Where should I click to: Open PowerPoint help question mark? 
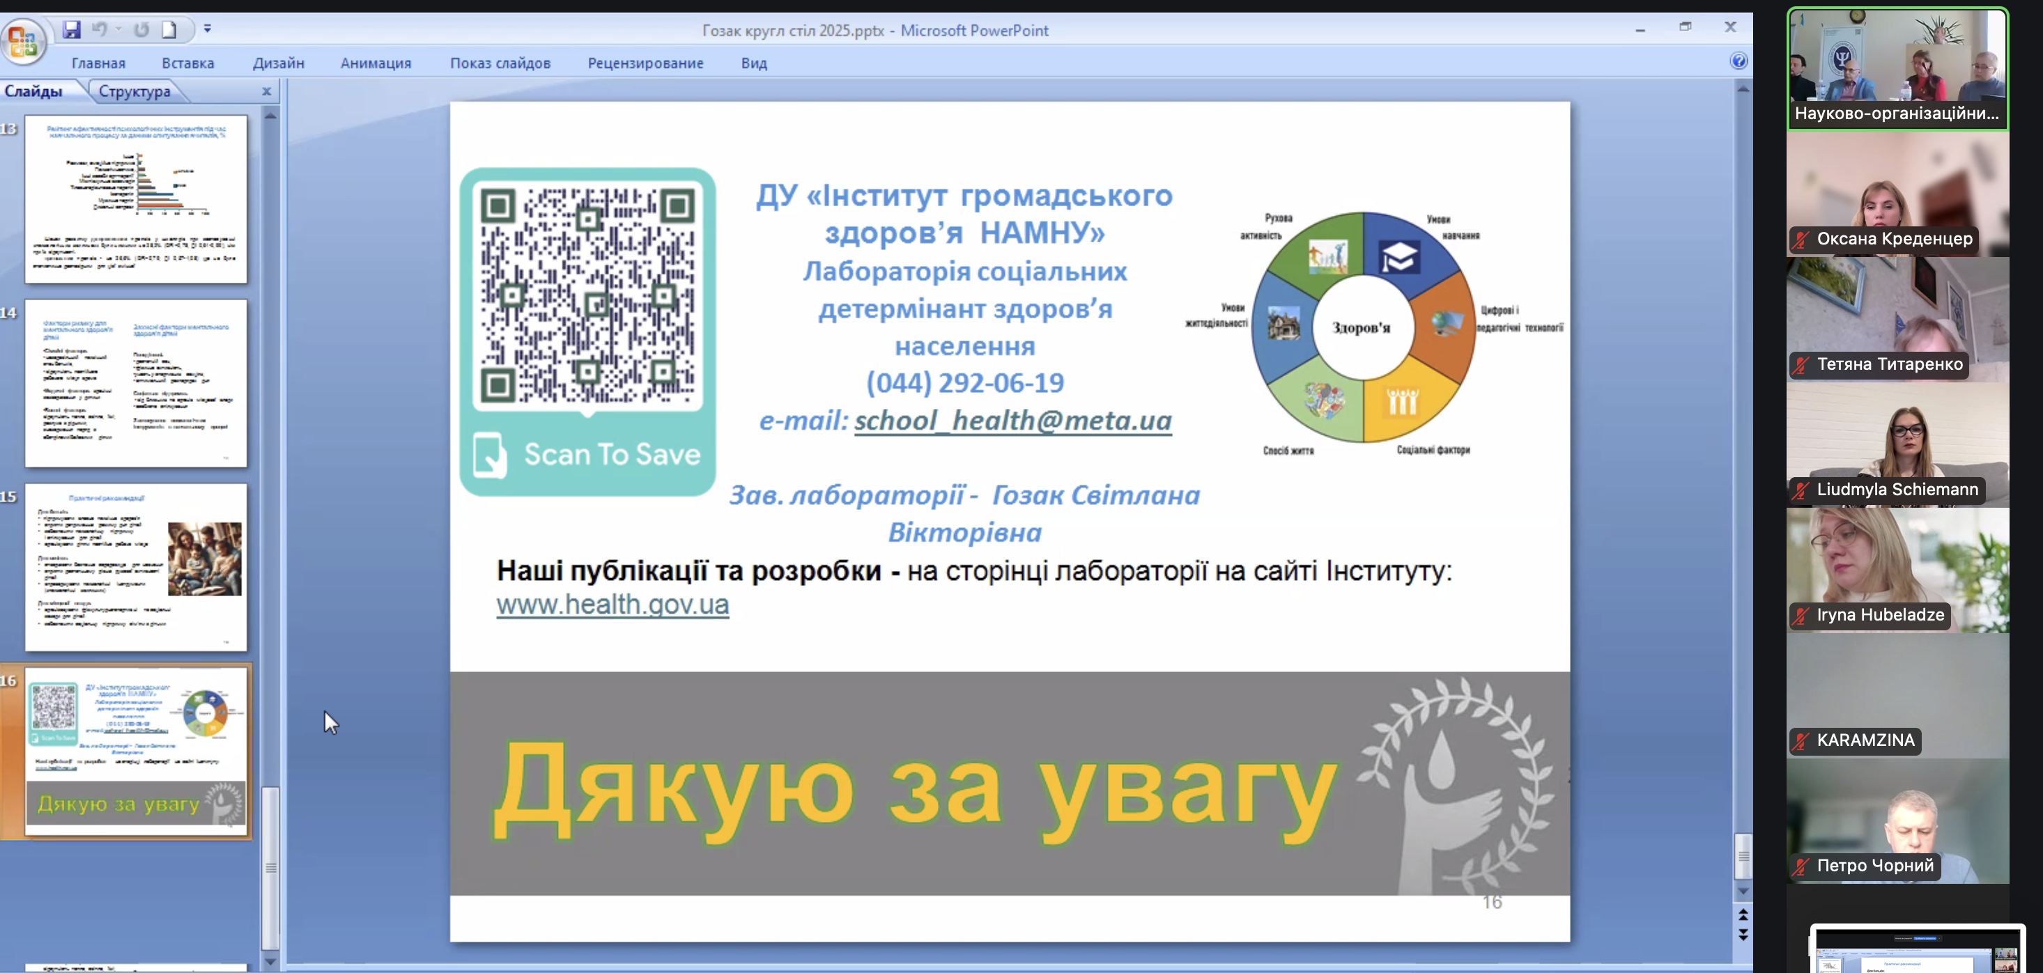pos(1739,61)
